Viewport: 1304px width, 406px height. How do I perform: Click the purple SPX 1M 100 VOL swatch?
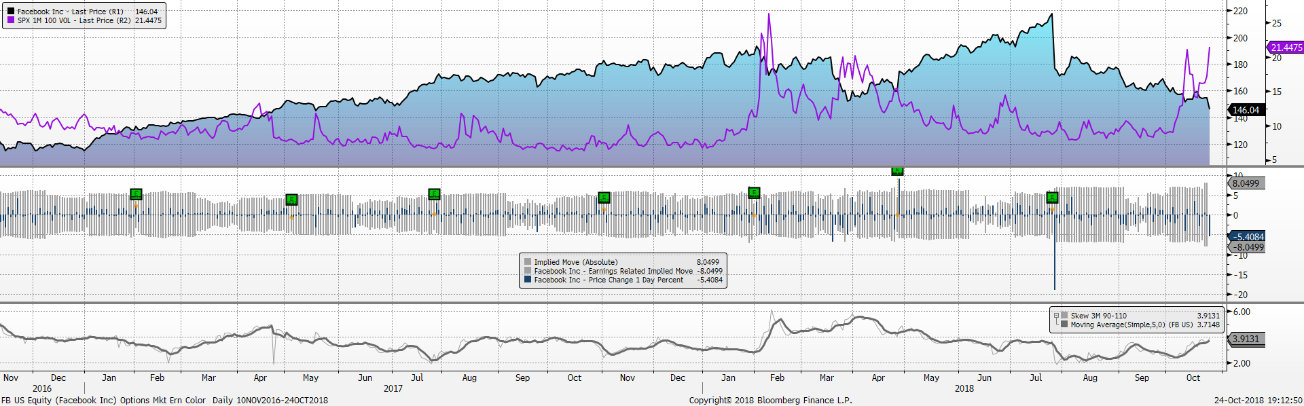11,20
